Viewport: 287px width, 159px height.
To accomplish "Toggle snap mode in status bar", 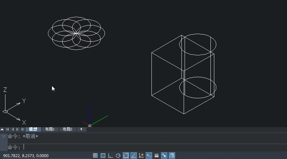I will (95, 156).
